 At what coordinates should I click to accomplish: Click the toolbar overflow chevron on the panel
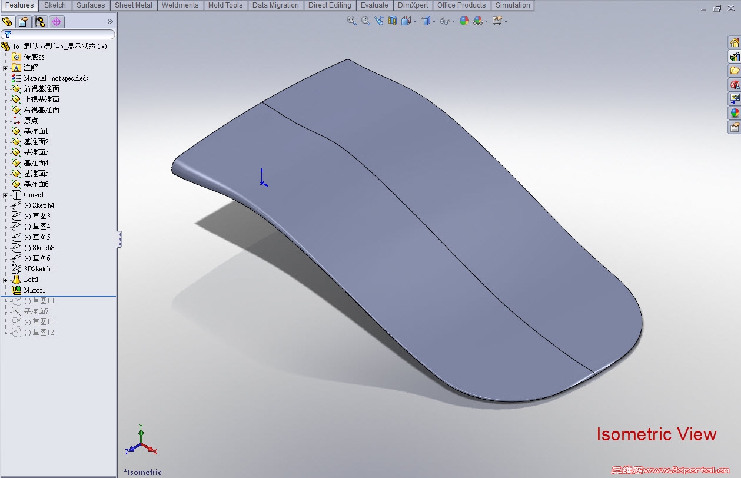point(110,21)
